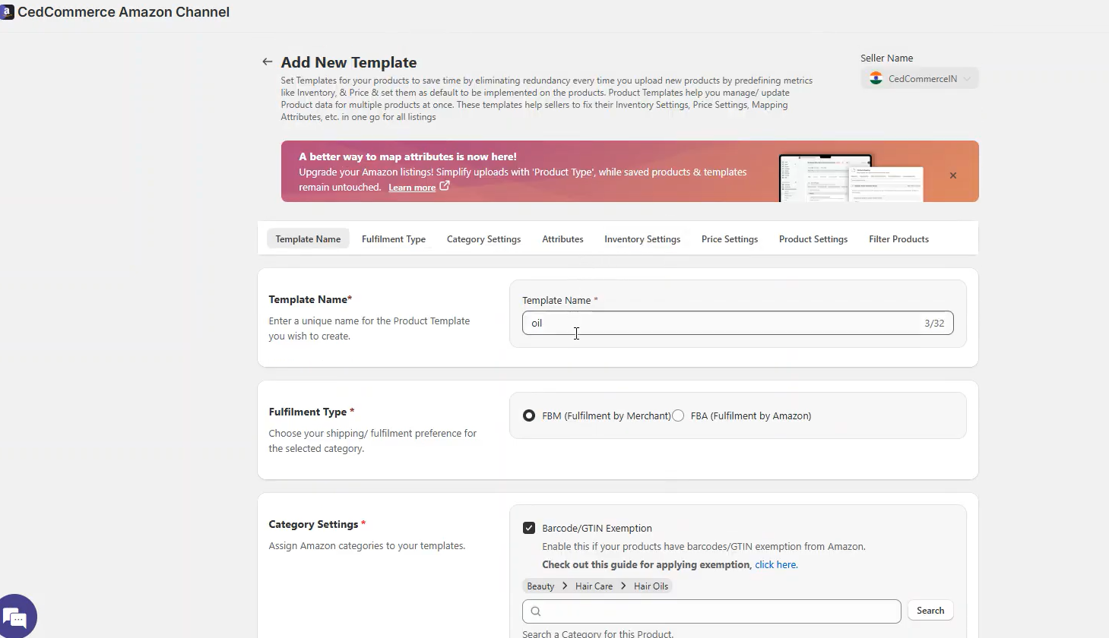
Task: Open the Learn more banner link
Action: pos(412,188)
